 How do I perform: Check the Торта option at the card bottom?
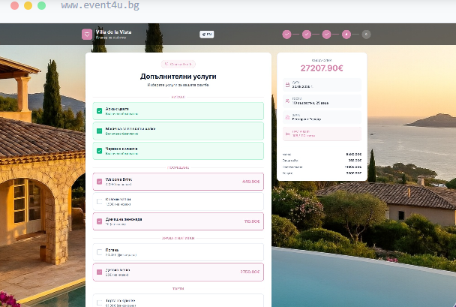(x=100, y=302)
